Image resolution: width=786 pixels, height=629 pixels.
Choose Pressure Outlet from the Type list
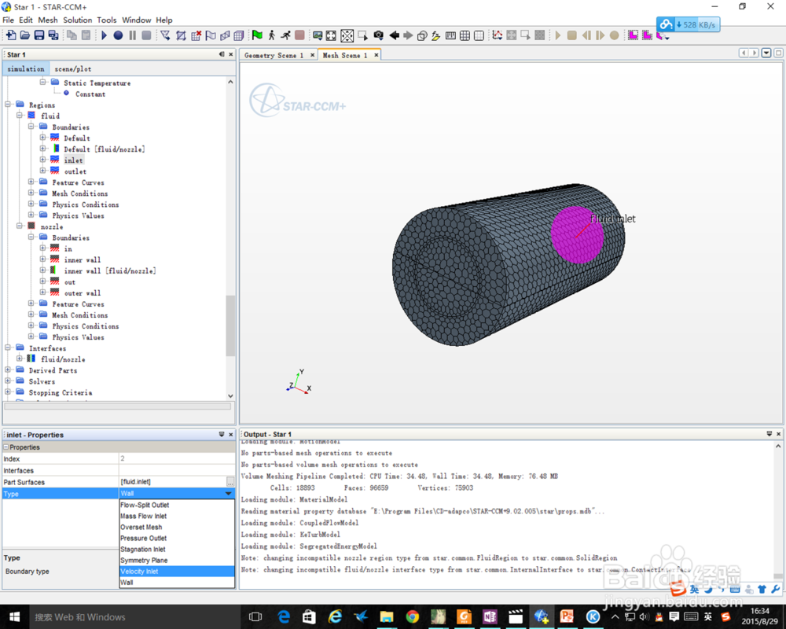pos(177,539)
